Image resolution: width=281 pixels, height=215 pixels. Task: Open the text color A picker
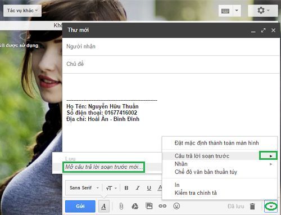pyautogui.click(x=160, y=188)
